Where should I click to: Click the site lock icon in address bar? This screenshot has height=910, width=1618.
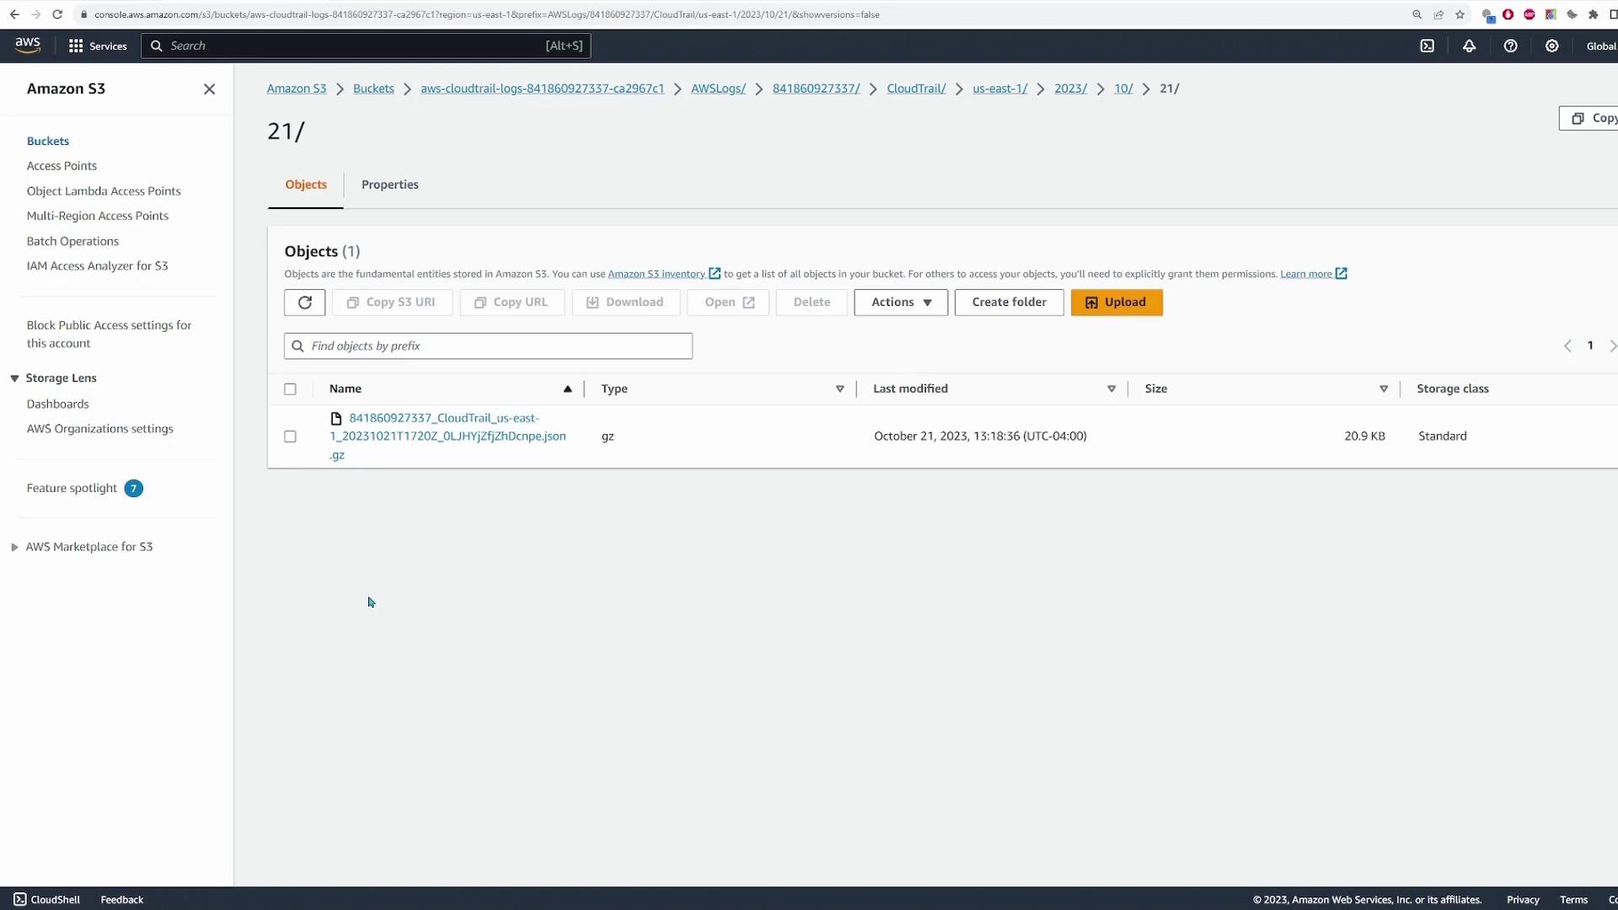click(83, 14)
